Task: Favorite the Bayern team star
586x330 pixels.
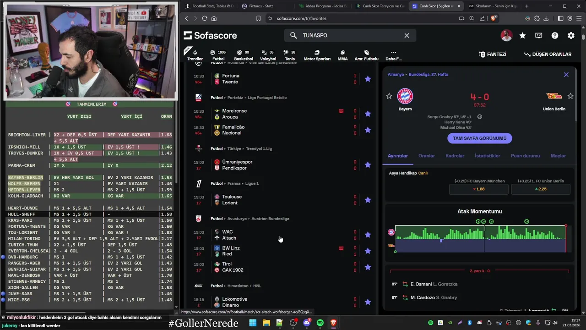Action: click(389, 96)
